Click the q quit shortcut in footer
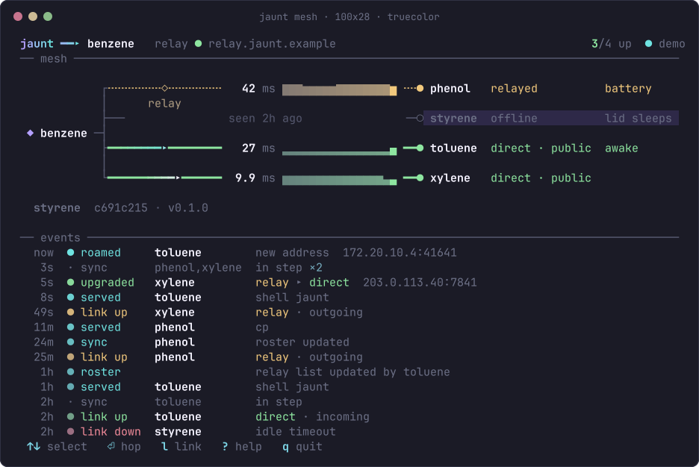Image resolution: width=699 pixels, height=467 pixels. point(302,447)
